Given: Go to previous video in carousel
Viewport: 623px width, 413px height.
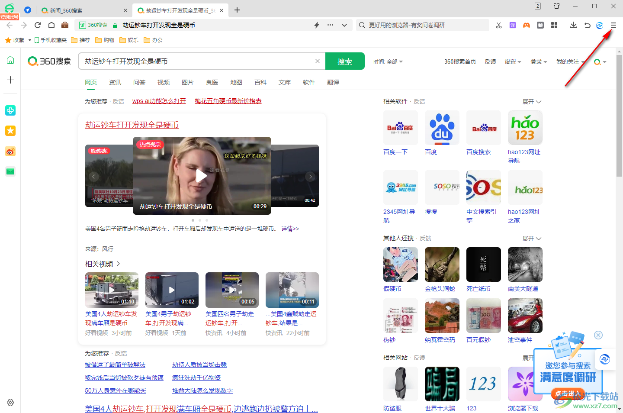Looking at the screenshot, I should click(93, 176).
